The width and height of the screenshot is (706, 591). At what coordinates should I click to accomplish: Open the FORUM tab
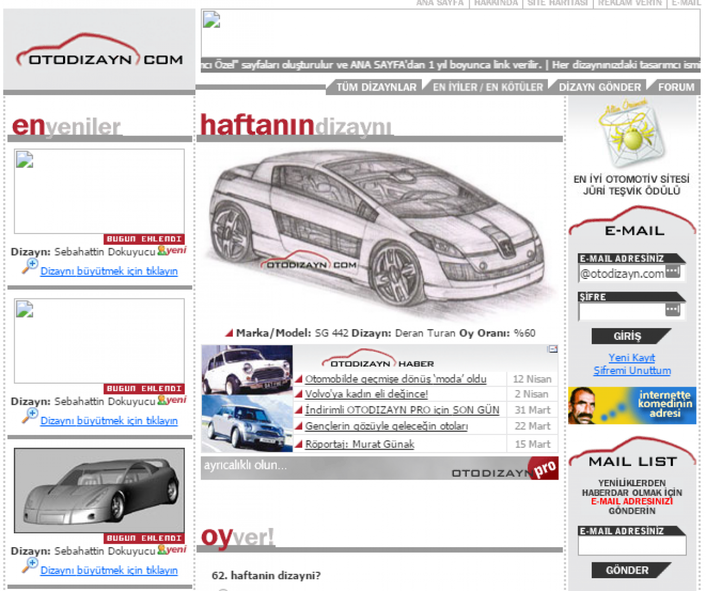tap(676, 87)
